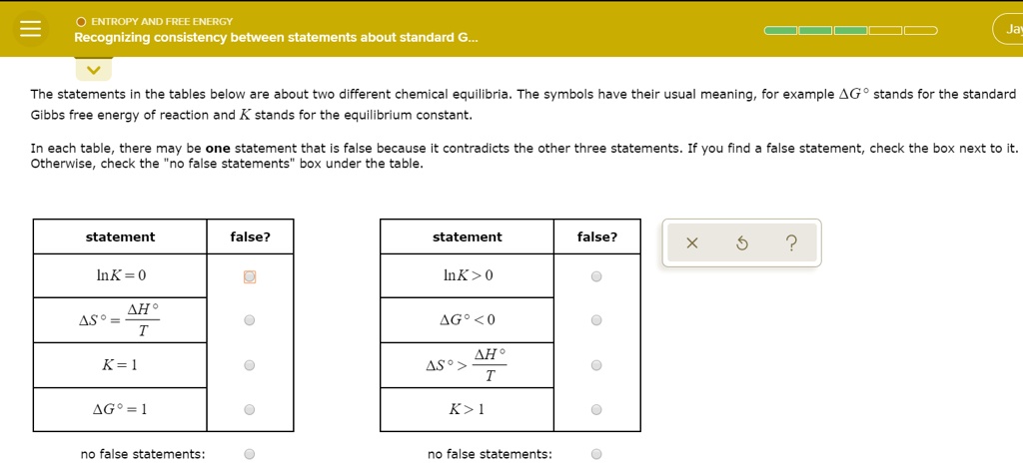Click the topic circle icon beside Entropy heading

click(x=81, y=21)
